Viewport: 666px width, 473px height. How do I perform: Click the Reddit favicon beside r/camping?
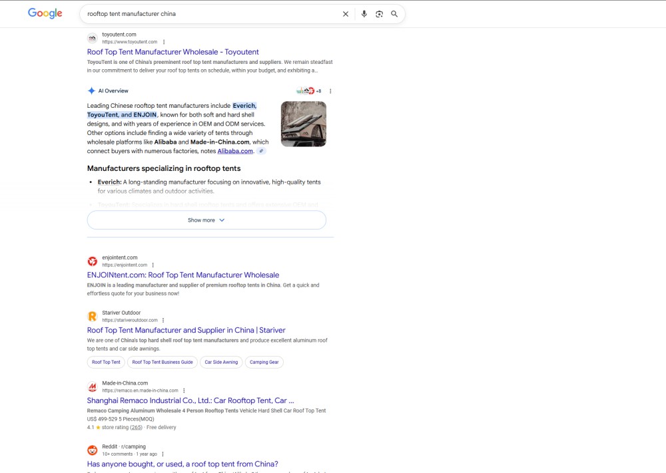point(92,450)
